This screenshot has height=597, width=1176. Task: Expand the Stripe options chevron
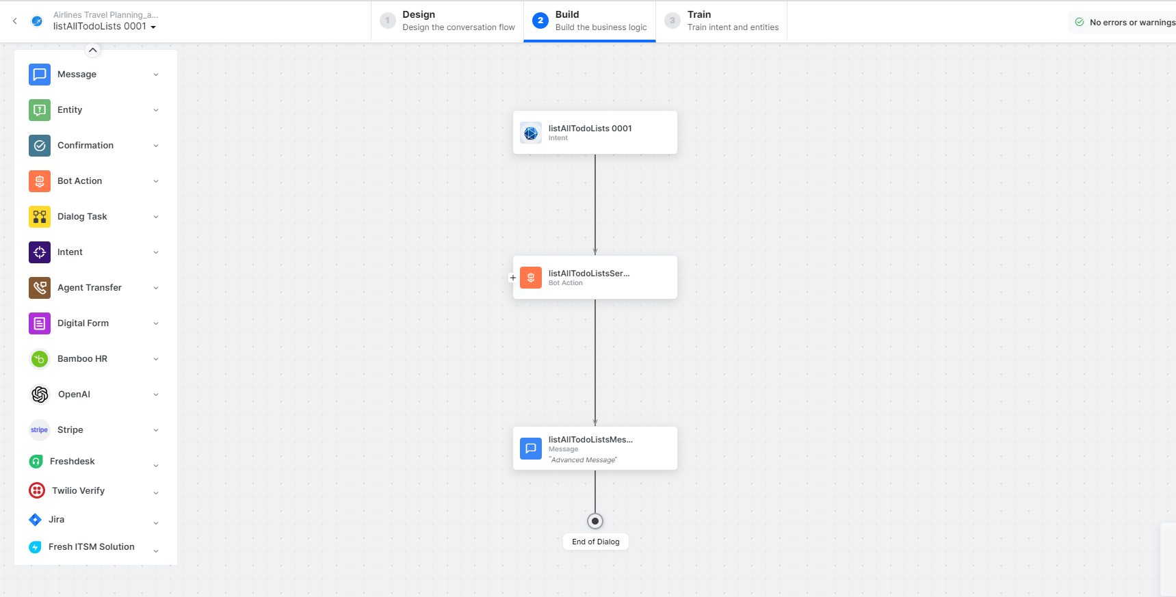(x=156, y=430)
